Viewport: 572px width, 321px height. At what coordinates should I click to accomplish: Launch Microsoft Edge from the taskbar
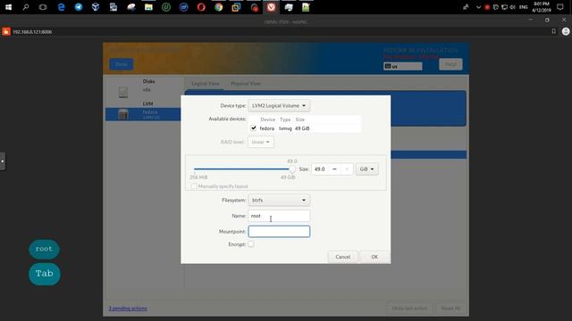[61, 7]
